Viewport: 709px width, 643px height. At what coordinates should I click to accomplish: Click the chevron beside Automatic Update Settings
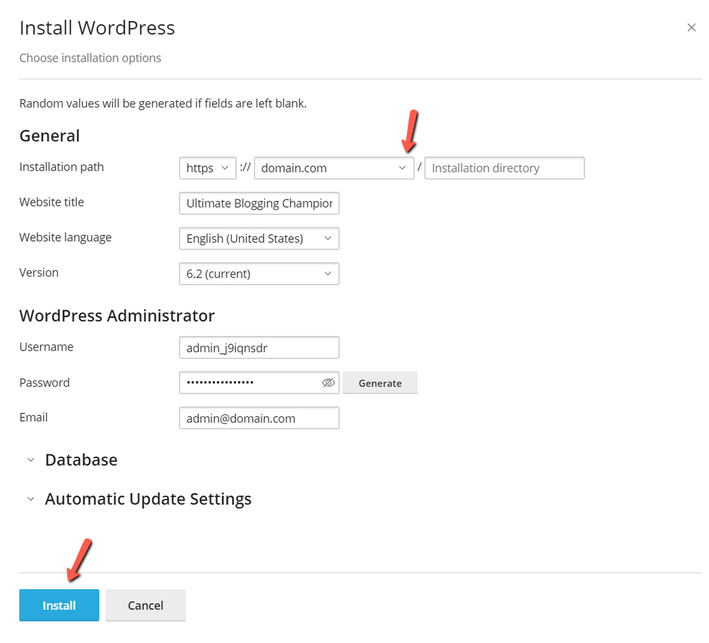(30, 498)
